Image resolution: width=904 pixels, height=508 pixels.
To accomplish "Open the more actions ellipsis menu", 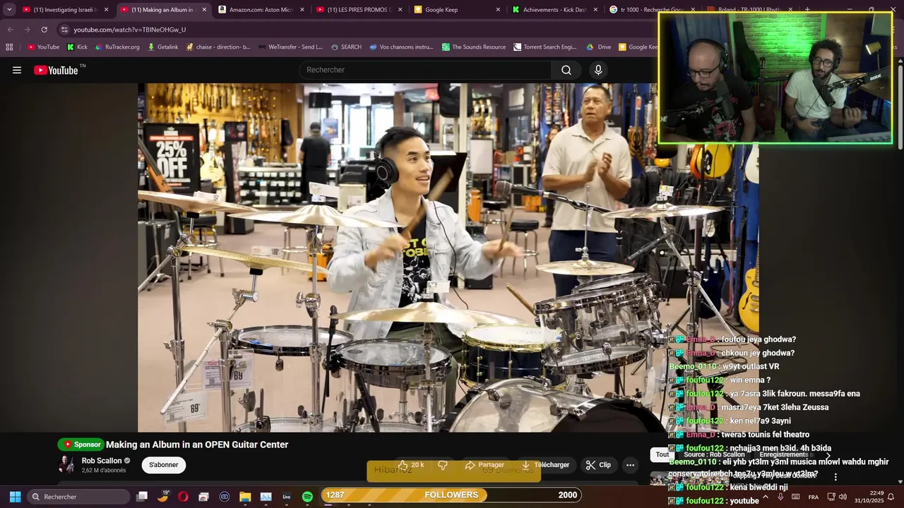I will 630,465.
